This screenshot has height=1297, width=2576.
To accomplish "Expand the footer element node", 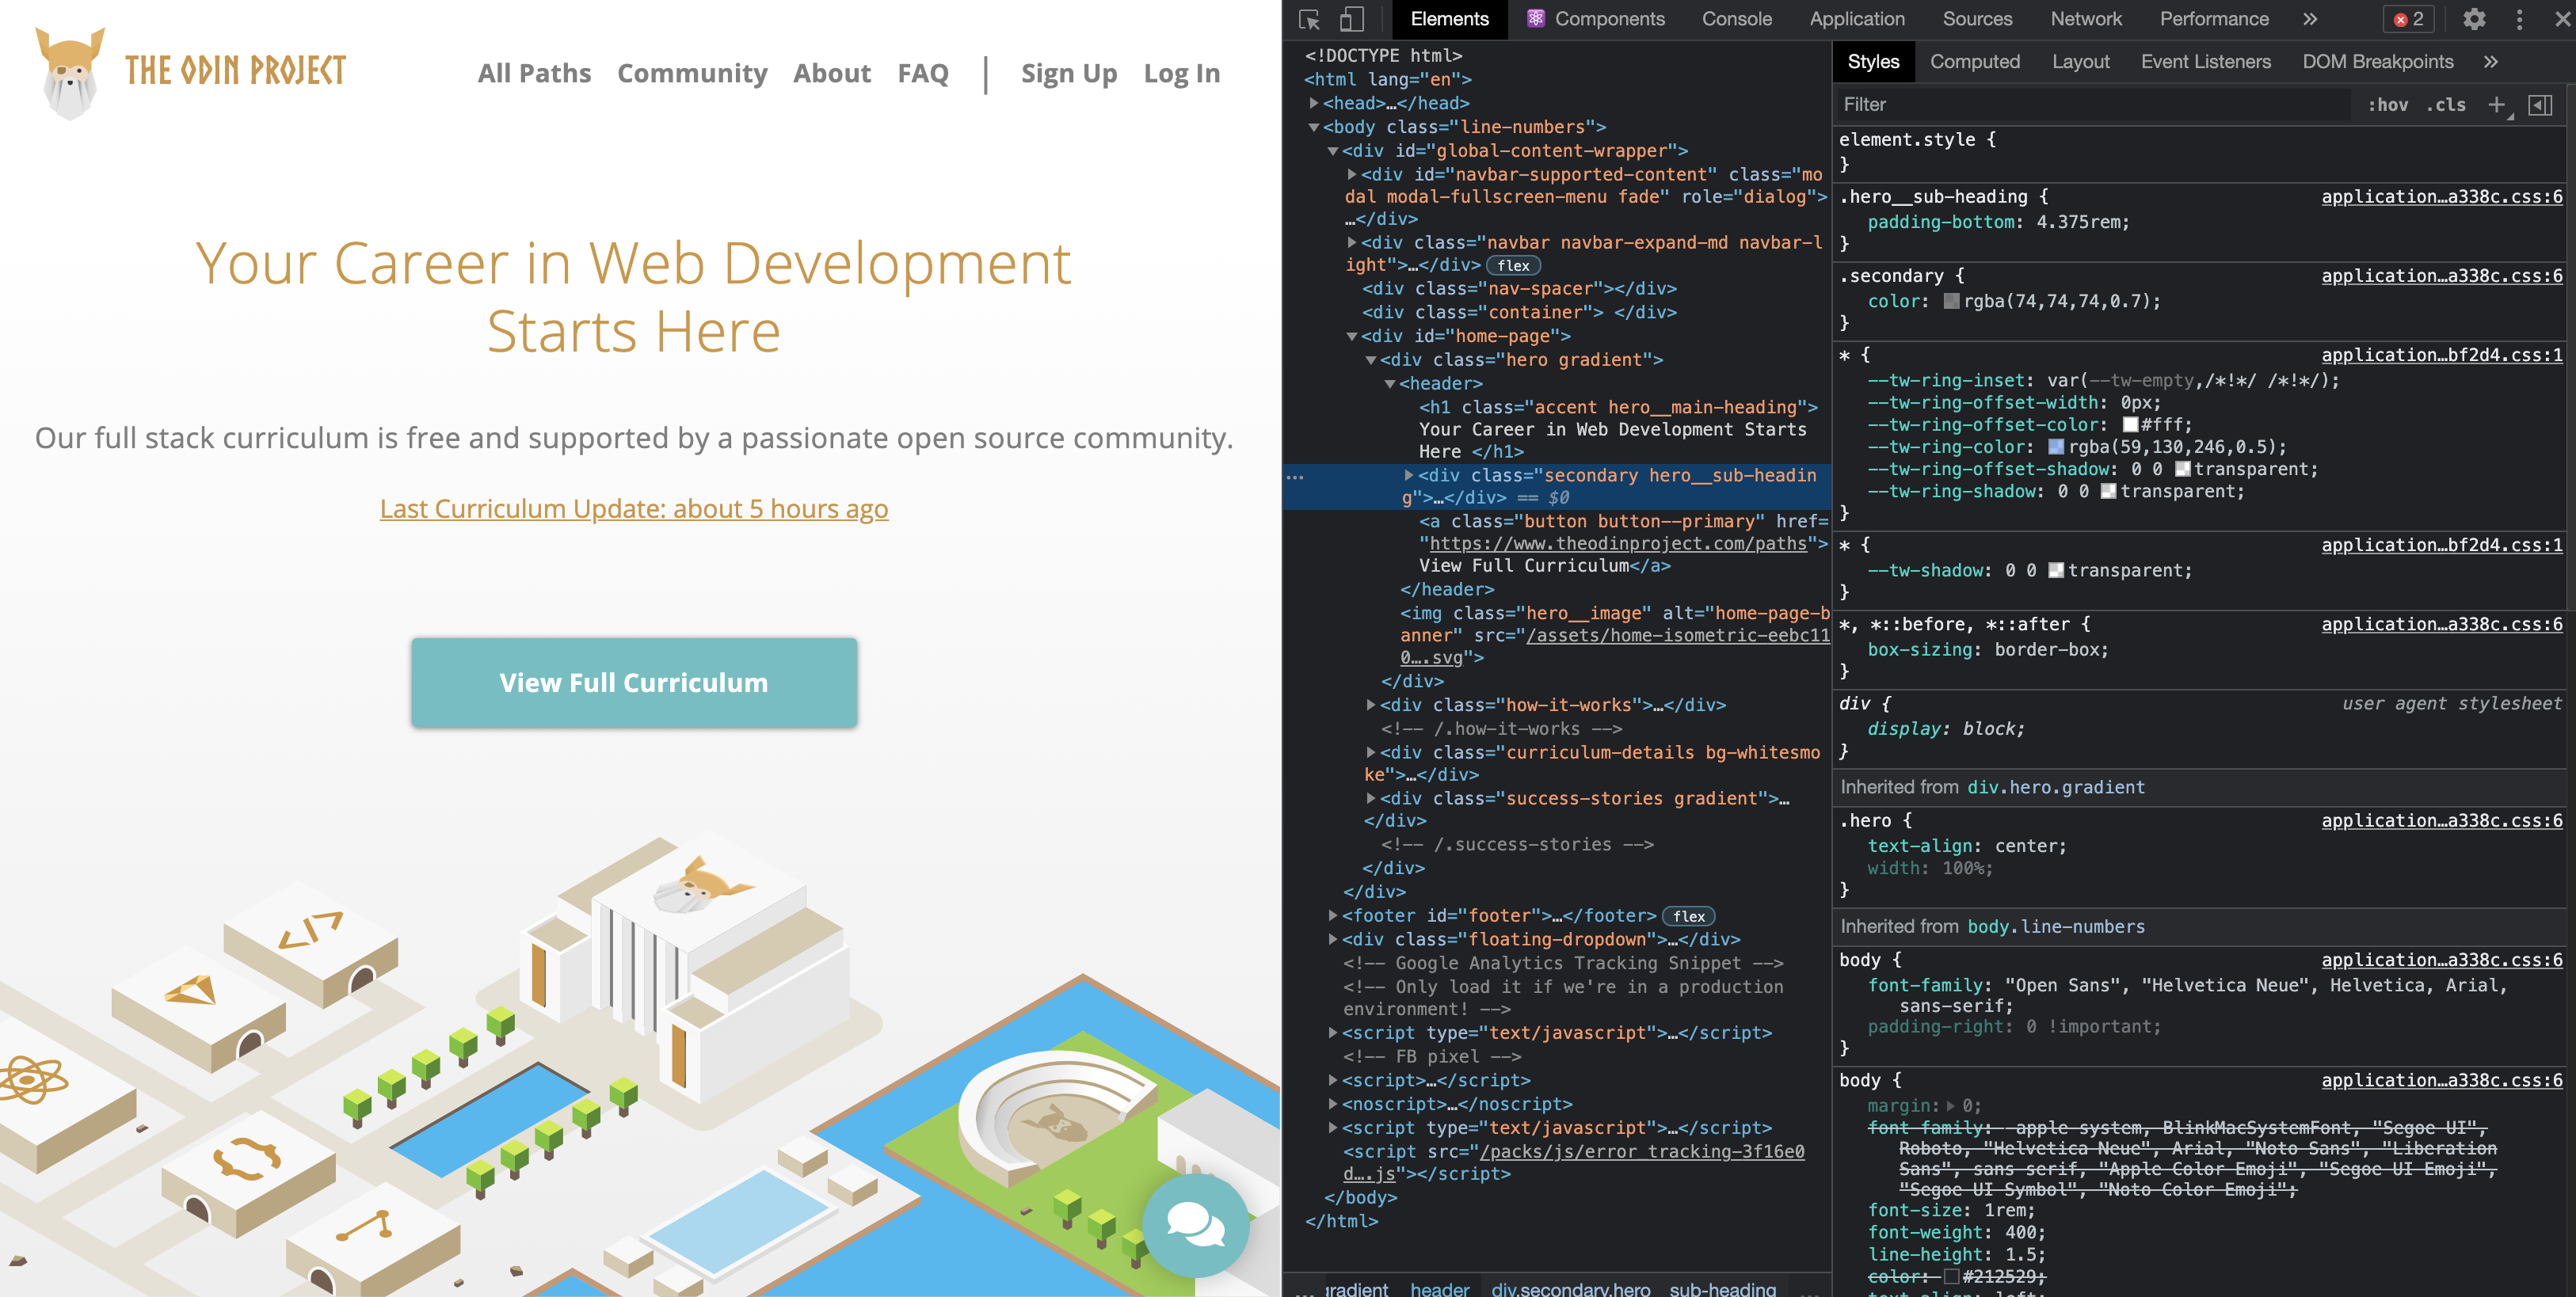I will pos(1332,915).
